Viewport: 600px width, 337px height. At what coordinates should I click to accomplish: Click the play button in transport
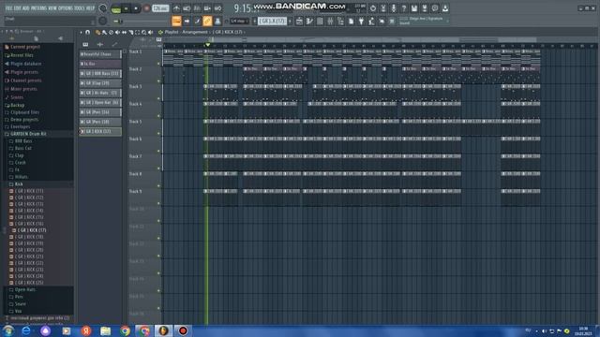click(x=127, y=8)
